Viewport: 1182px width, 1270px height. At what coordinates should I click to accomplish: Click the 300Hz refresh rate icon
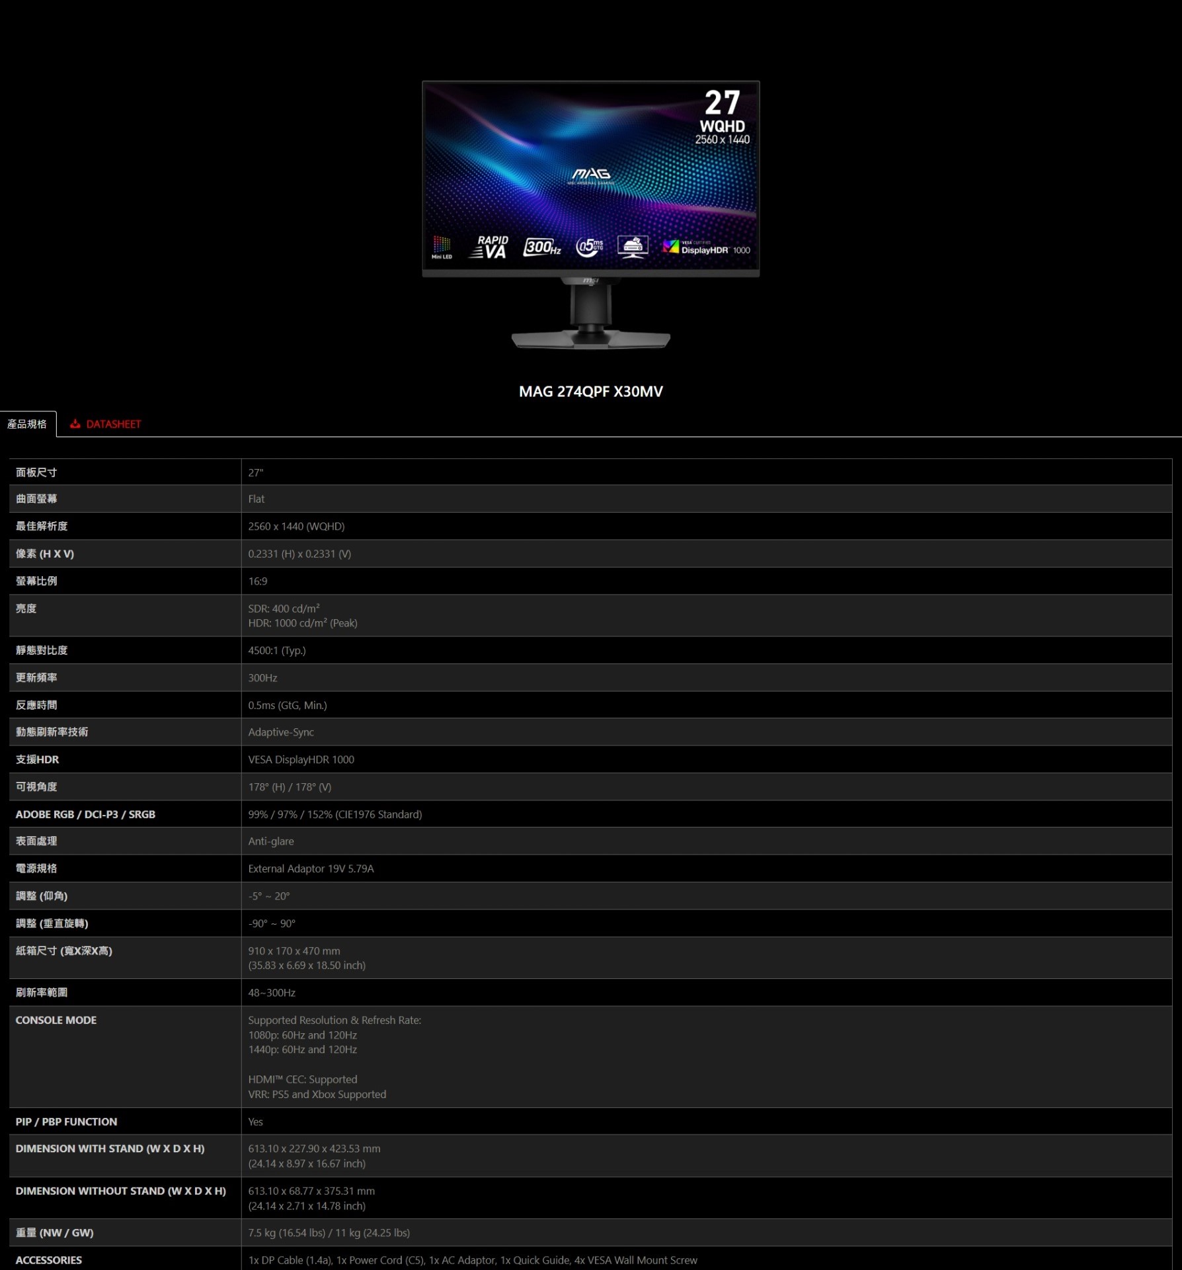click(x=542, y=247)
